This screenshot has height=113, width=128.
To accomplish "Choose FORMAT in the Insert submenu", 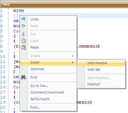I will (101, 85).
